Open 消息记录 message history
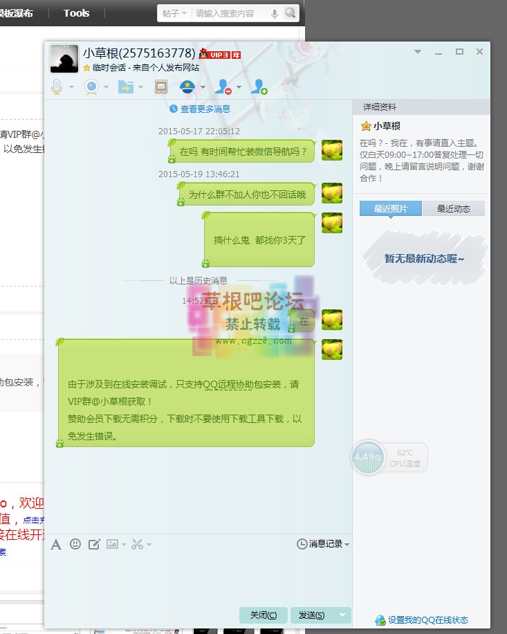Screen dimensions: 507x634 pyautogui.click(x=323, y=544)
